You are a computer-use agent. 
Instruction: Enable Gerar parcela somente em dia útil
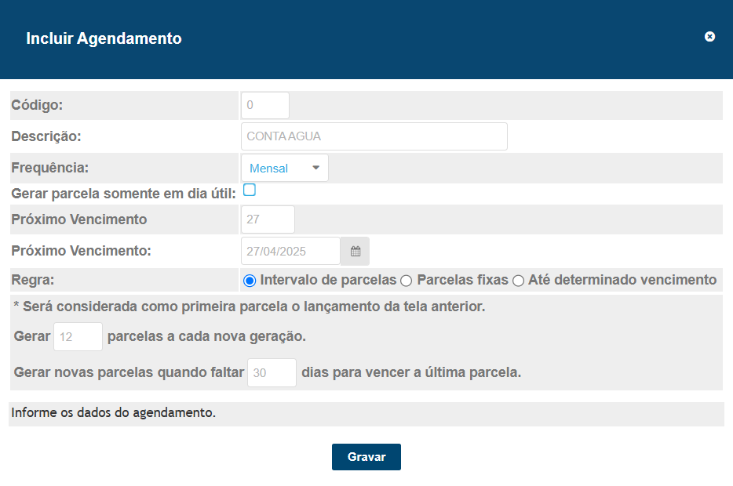[250, 190]
